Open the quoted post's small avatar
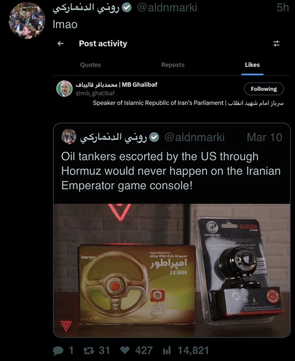Image resolution: width=295 pixels, height=361 pixels. pyautogui.click(x=69, y=137)
